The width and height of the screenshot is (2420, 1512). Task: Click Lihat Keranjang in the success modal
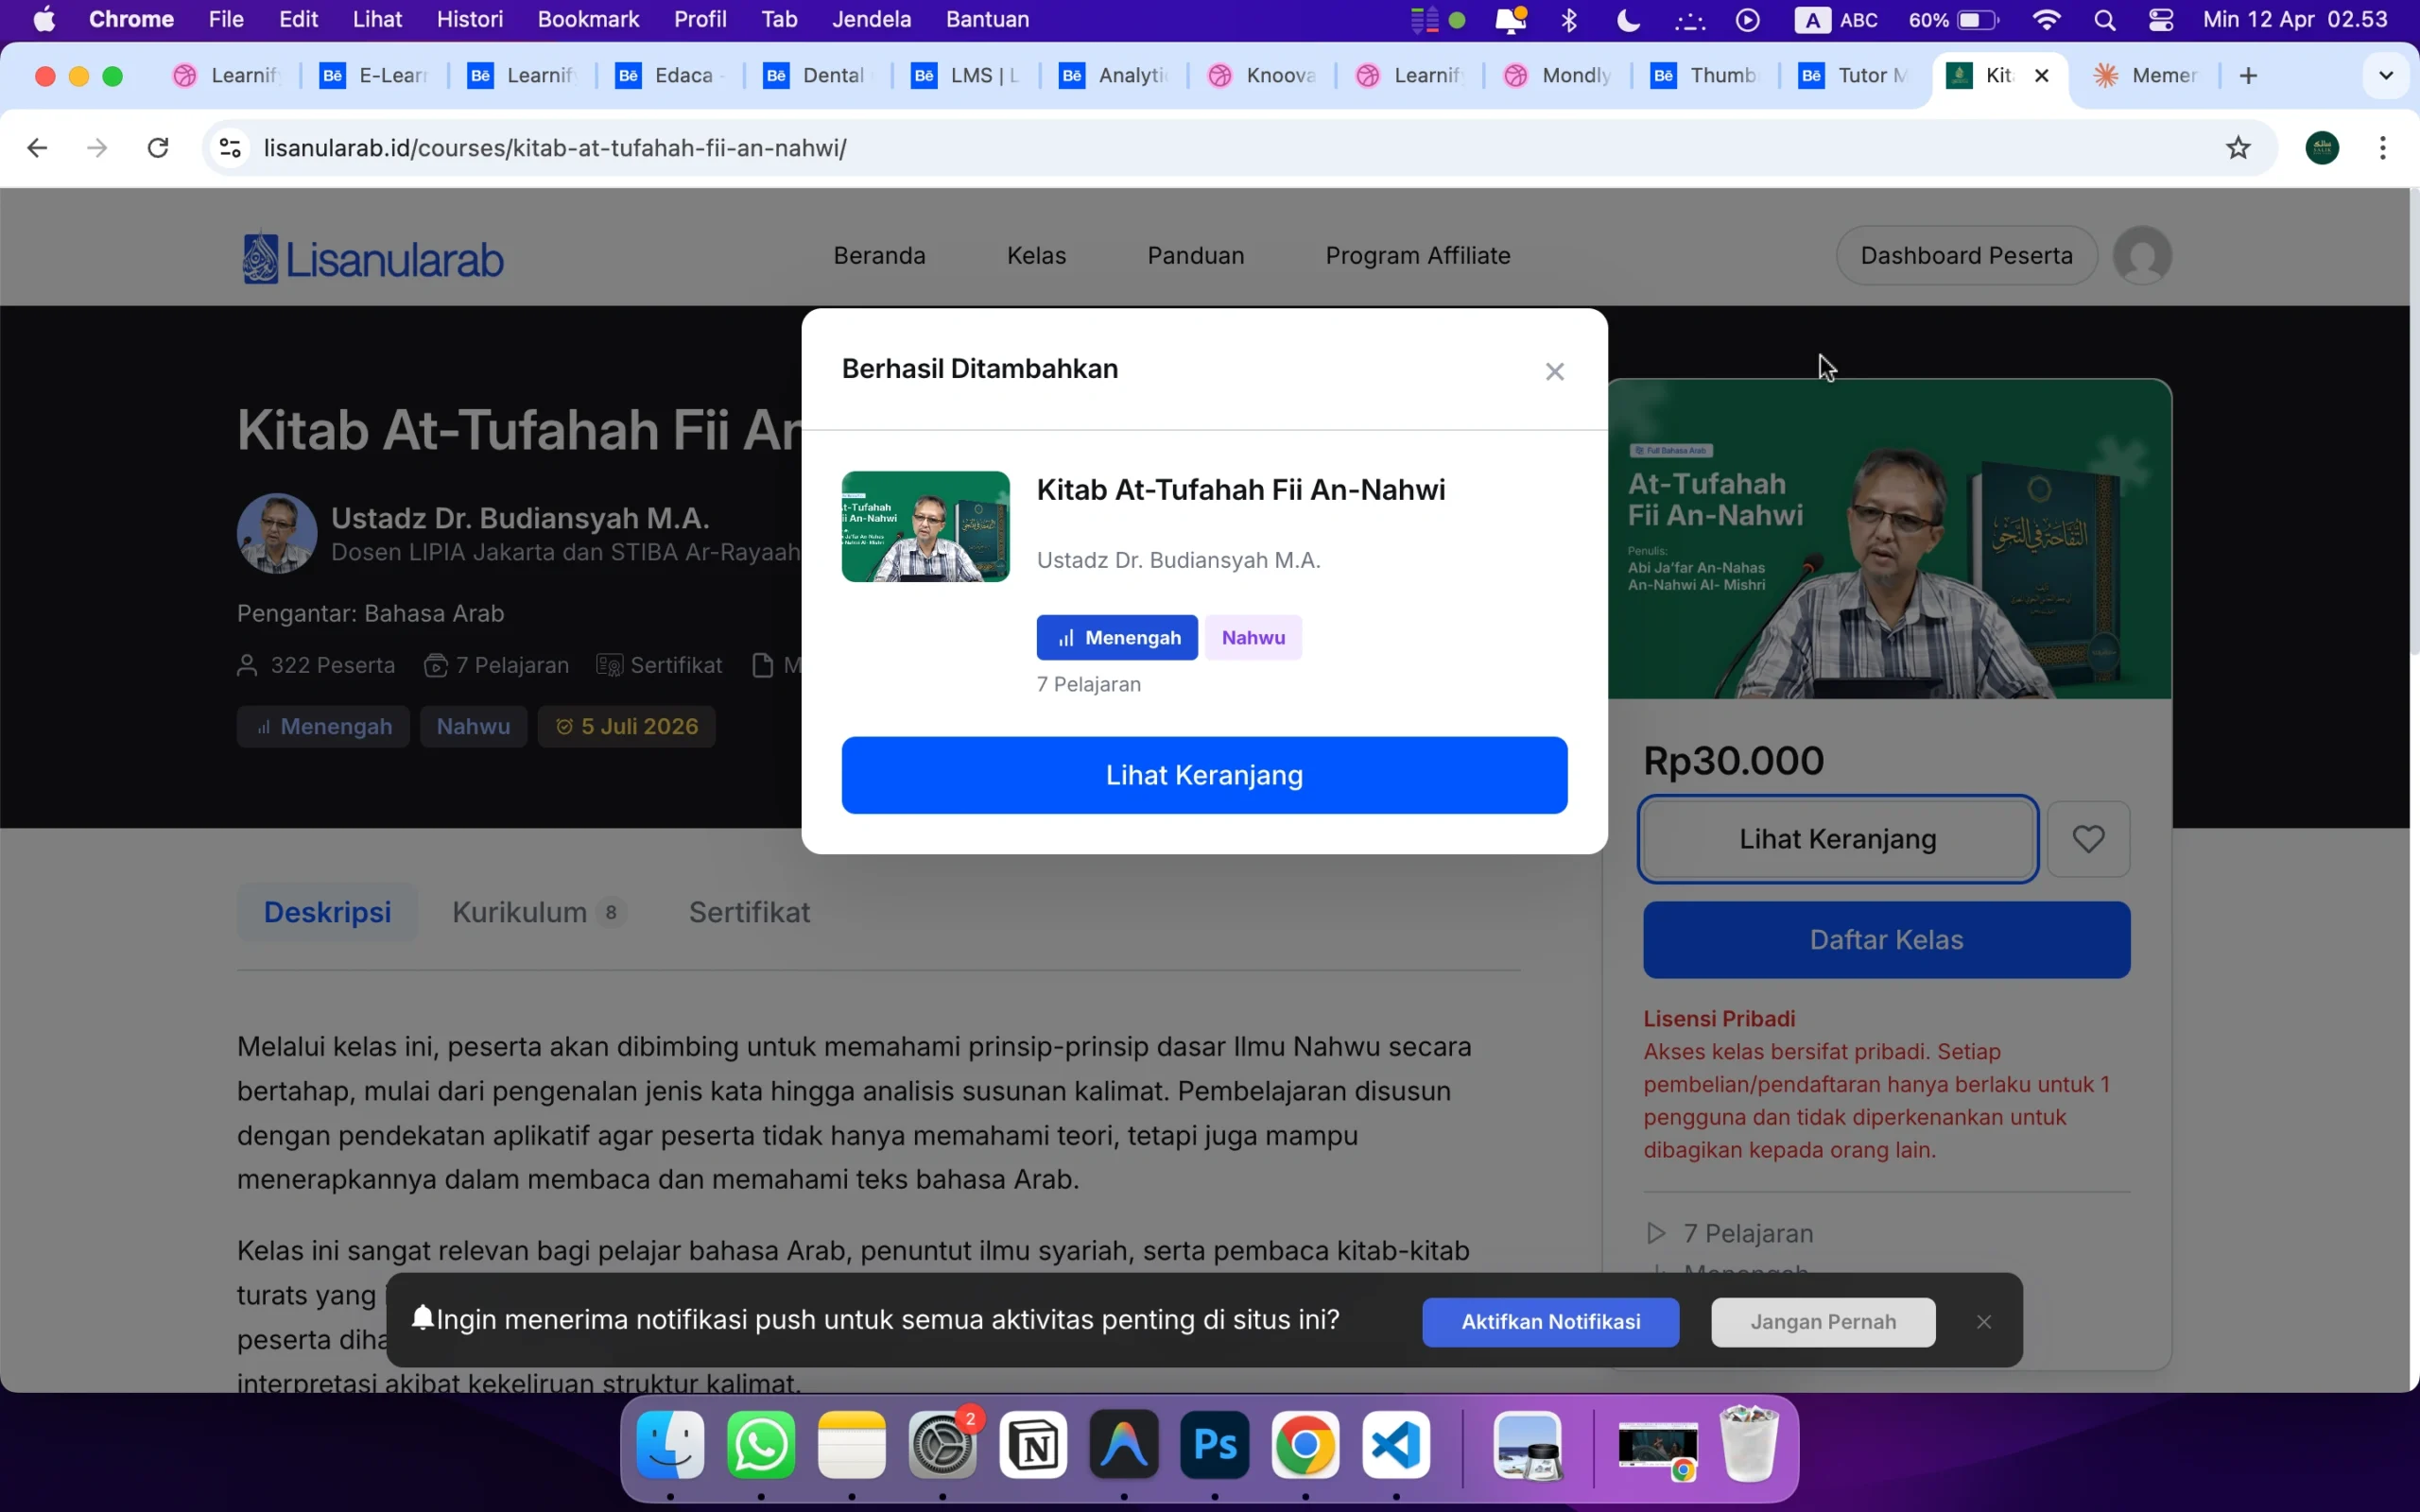pyautogui.click(x=1204, y=774)
